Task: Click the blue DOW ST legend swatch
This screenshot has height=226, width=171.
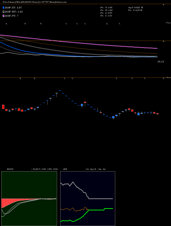Action: pos(3,8)
